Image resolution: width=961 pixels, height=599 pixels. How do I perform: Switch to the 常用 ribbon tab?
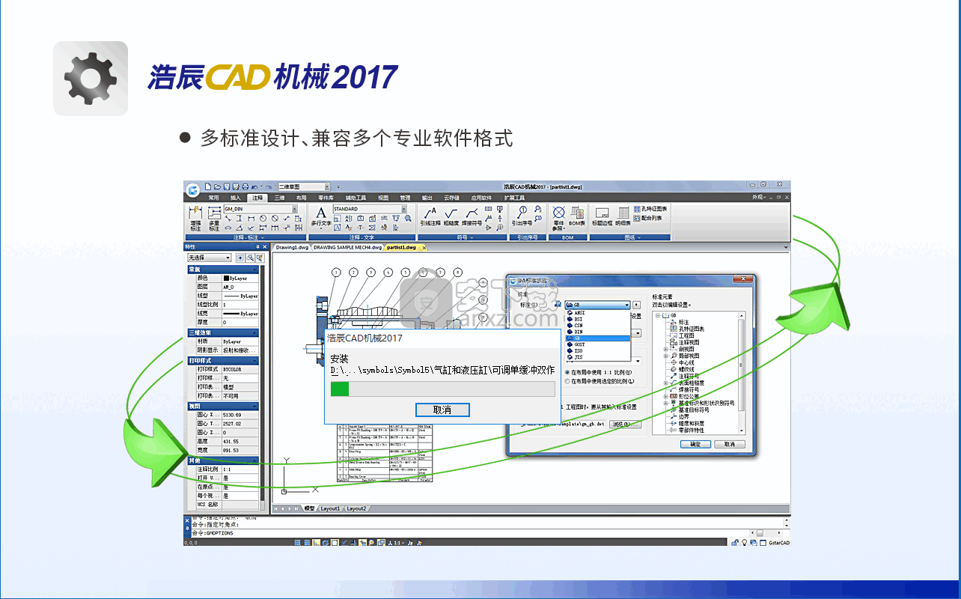pyautogui.click(x=214, y=198)
